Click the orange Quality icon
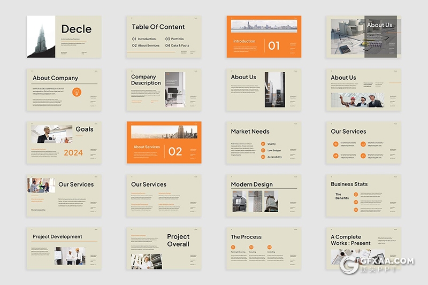The image size is (428, 285). (x=263, y=144)
